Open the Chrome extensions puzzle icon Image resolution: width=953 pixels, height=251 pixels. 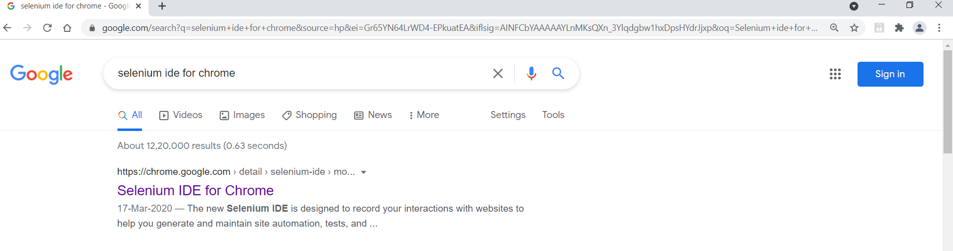click(899, 28)
